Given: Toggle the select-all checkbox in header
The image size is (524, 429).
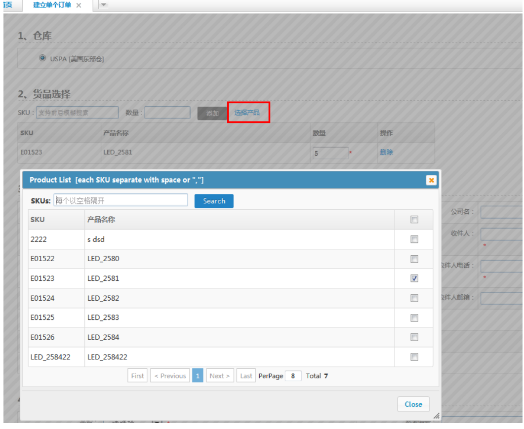Looking at the screenshot, I should 414,220.
